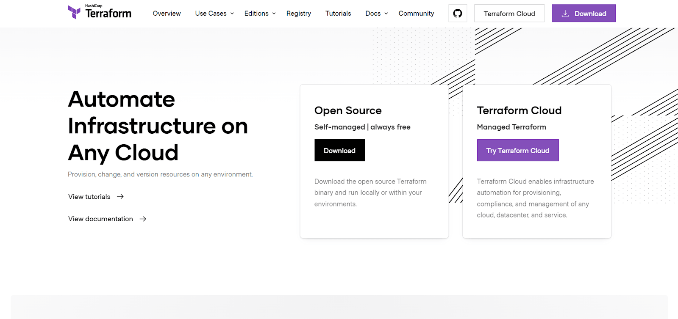Open the GitHub repository icon
This screenshot has width=678, height=319.
(x=458, y=14)
